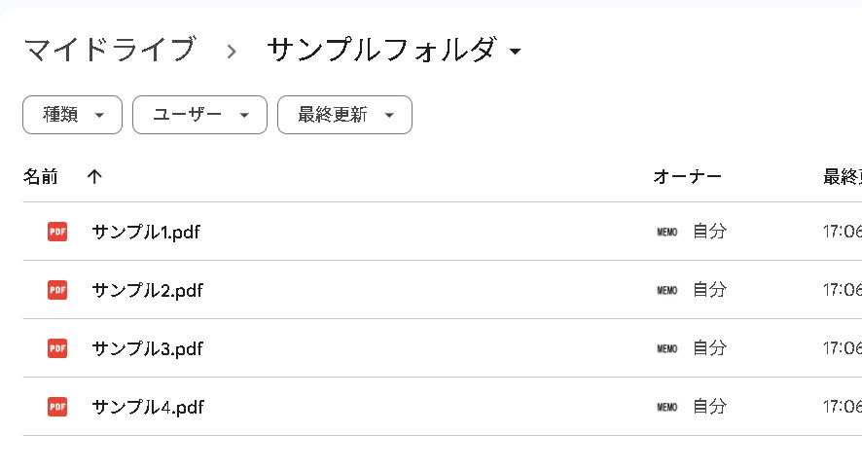Click owner avatar in サンプル3.pdf row
This screenshot has width=862, height=470.
666,348
